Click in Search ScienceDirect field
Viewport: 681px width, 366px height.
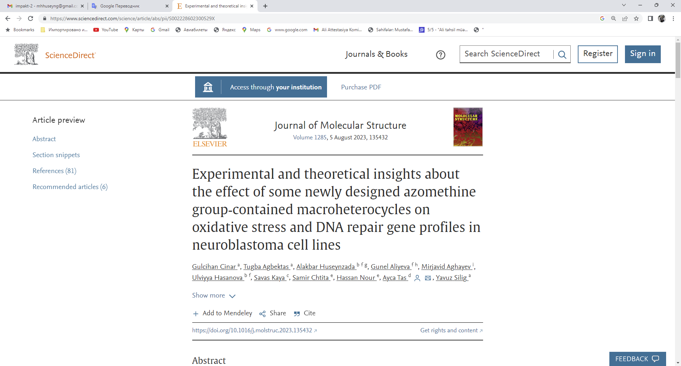(x=506, y=54)
